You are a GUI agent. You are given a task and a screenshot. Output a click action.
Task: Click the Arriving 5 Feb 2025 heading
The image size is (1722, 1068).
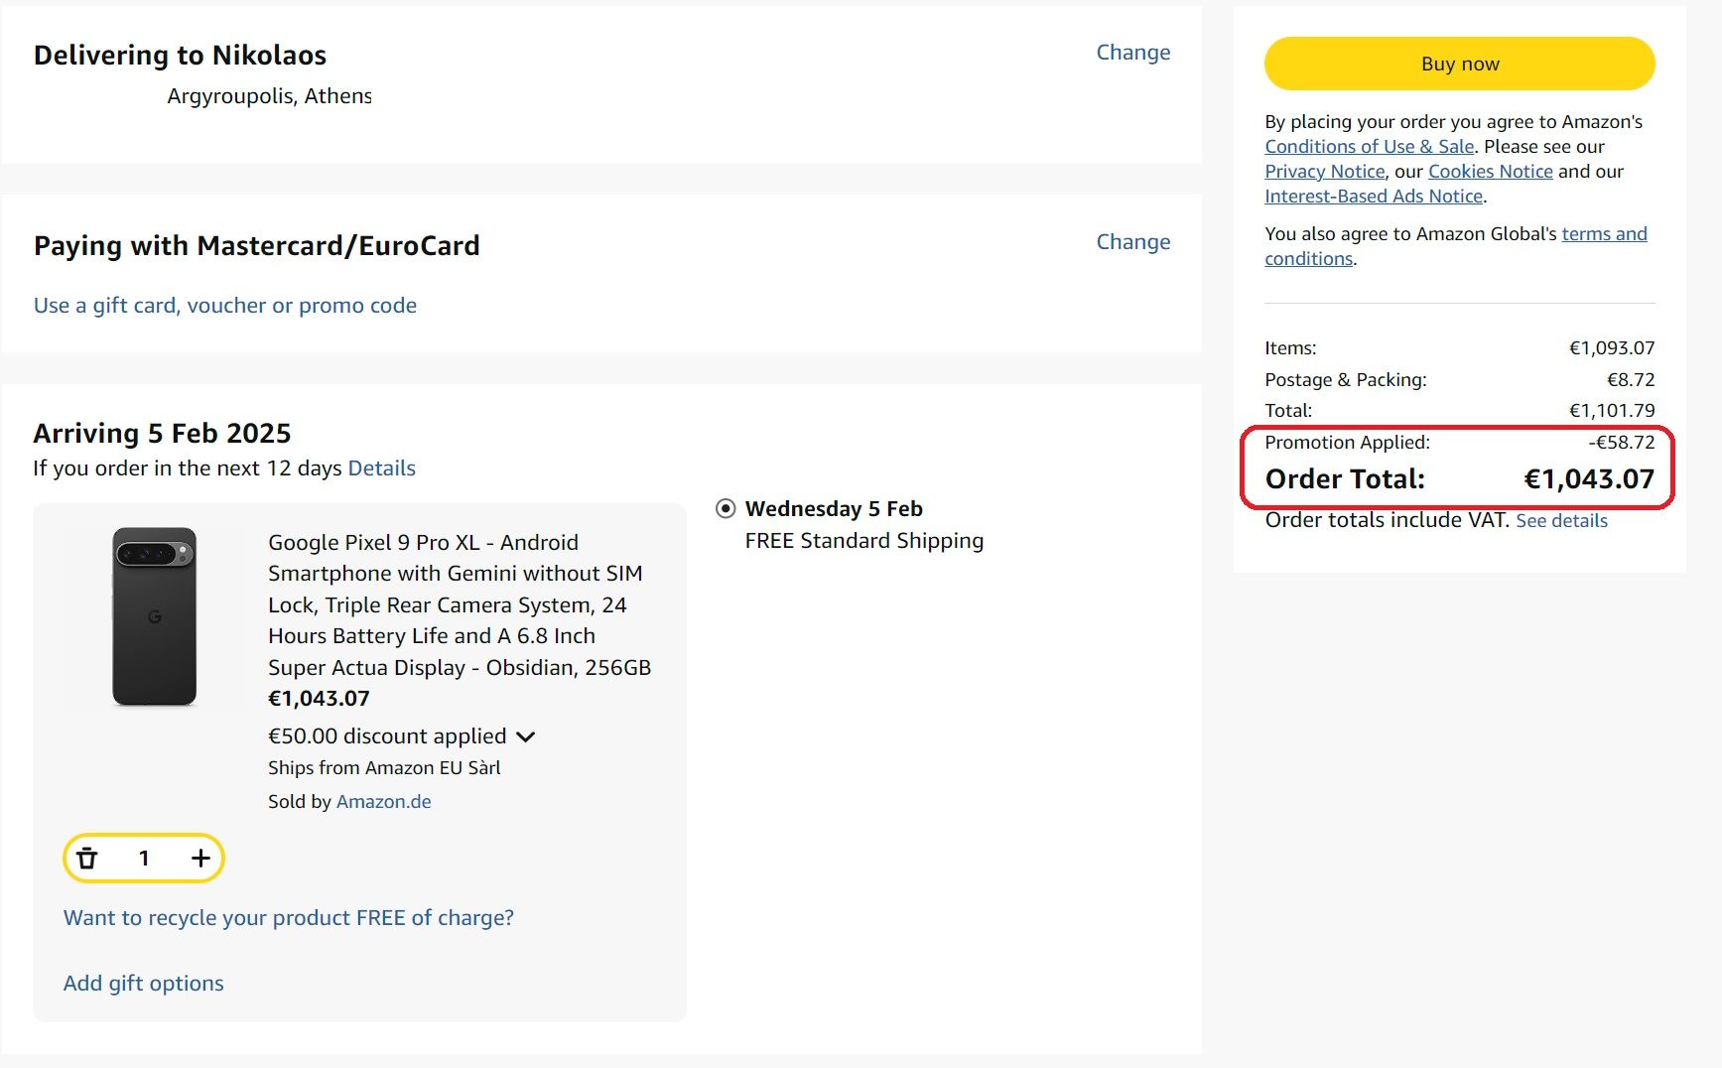tap(162, 434)
